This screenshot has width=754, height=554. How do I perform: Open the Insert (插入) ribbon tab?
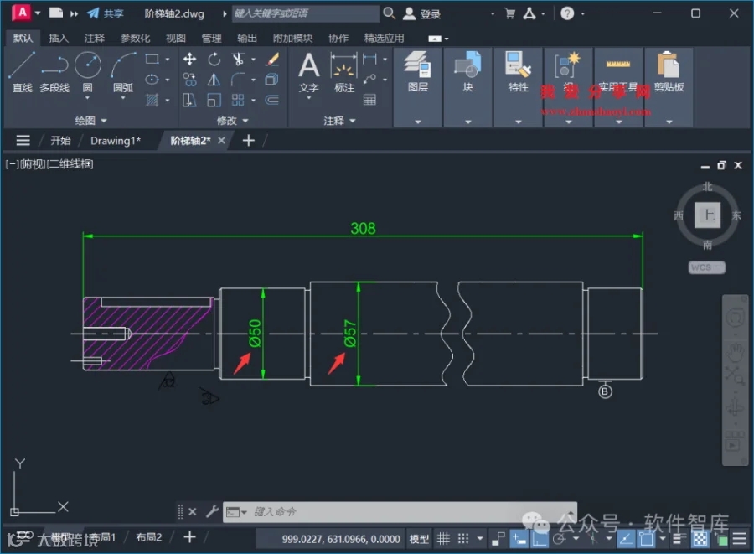coord(59,38)
